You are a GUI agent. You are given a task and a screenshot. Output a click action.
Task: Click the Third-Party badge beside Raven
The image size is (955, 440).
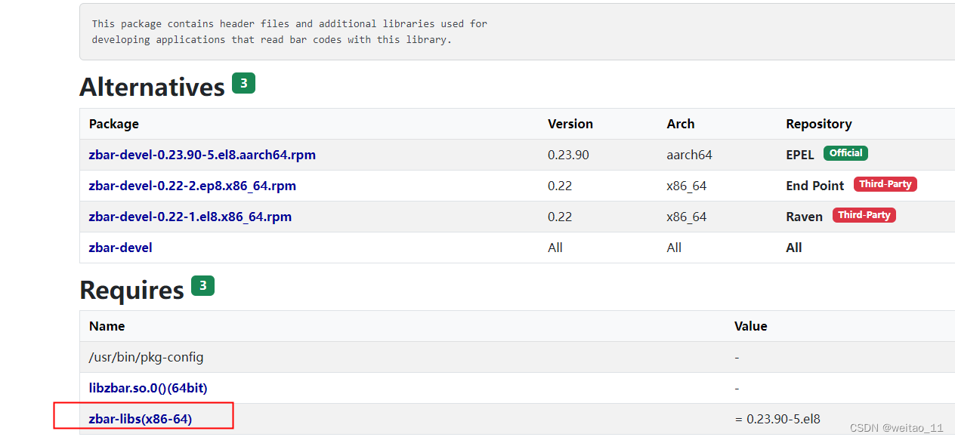click(864, 214)
